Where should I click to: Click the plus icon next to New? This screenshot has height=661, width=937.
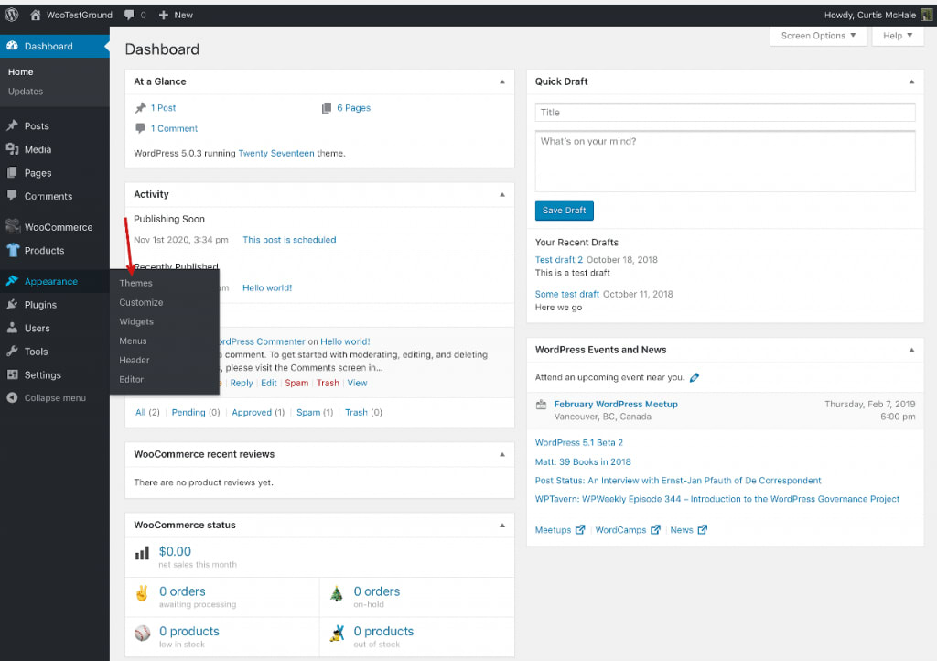[x=164, y=15]
